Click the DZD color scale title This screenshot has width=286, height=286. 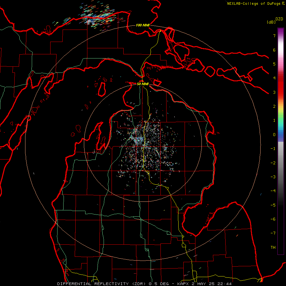(279, 19)
